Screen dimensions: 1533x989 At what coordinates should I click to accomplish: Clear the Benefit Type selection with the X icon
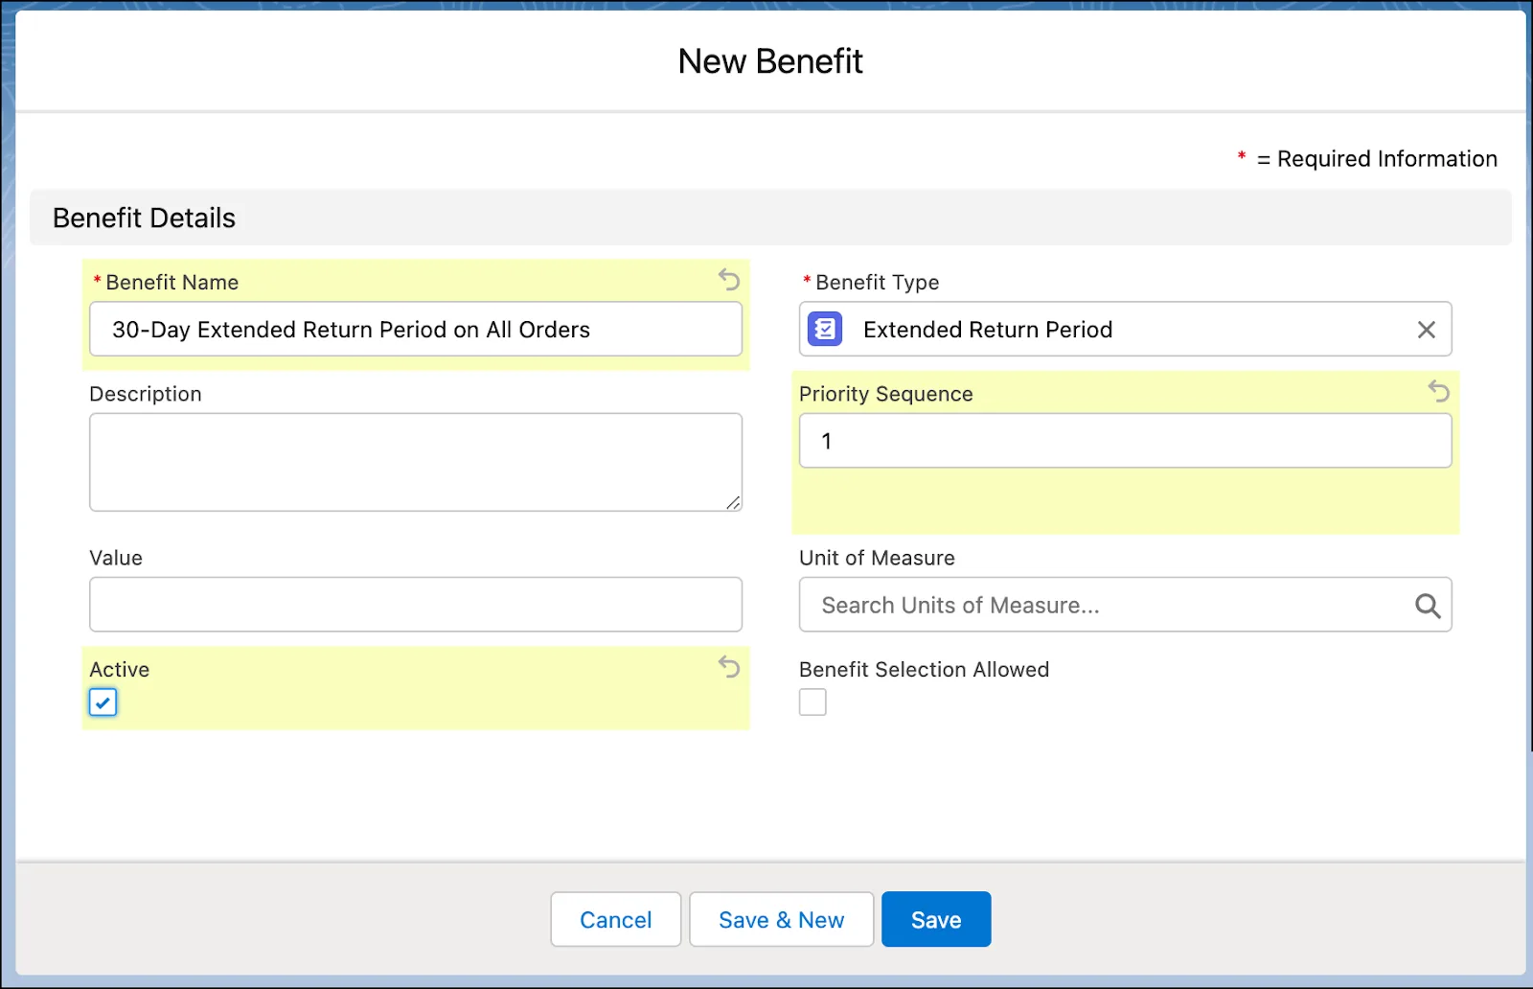pyautogui.click(x=1426, y=329)
